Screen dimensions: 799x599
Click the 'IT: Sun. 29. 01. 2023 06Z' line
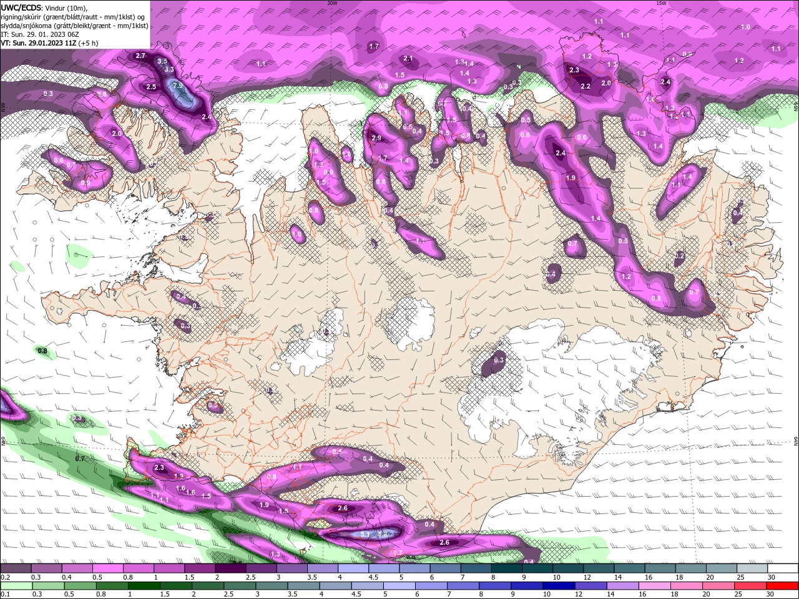41,34
